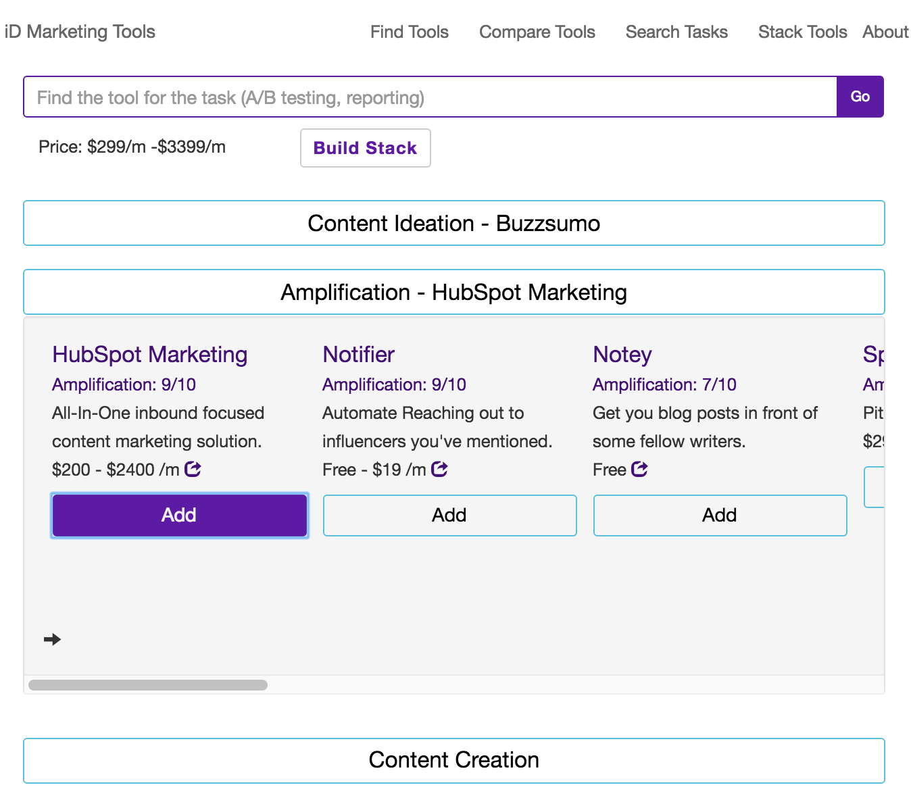Expand Content Ideation - Buzzsumo section

454,223
